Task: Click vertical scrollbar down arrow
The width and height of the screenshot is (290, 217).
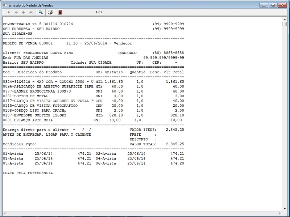Action: tap(285, 209)
